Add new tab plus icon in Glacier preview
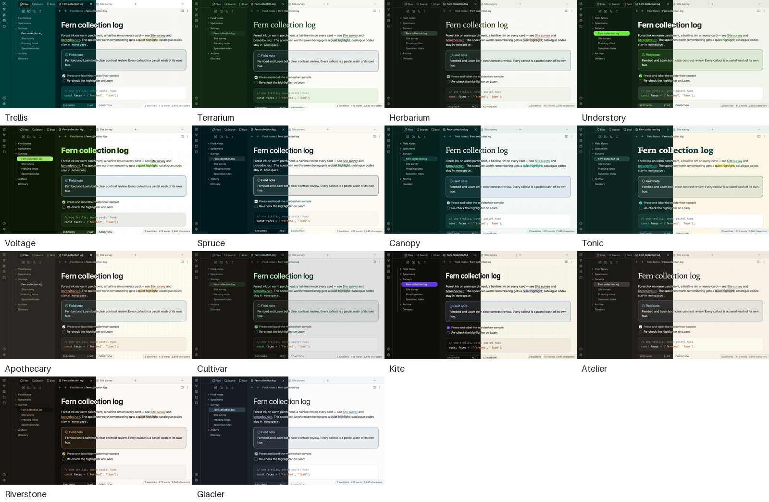This screenshot has width=769, height=502. coord(328,380)
